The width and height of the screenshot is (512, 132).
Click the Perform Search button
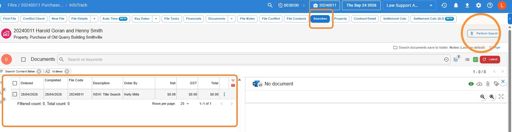click(484, 34)
